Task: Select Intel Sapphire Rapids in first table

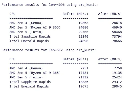Action: (30, 37)
